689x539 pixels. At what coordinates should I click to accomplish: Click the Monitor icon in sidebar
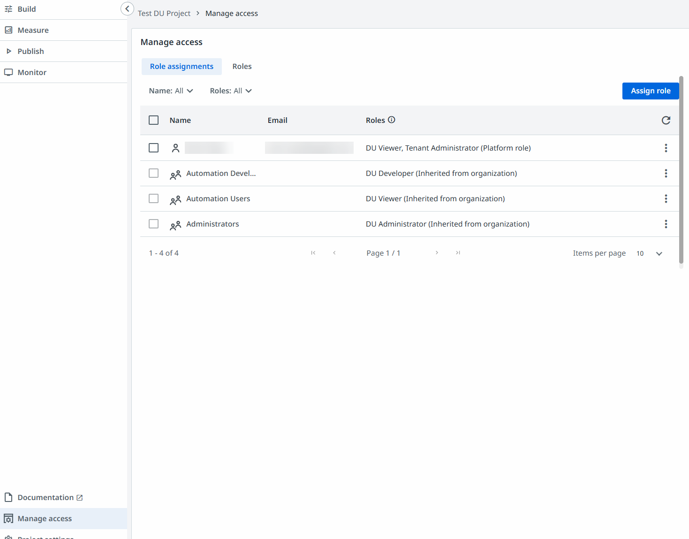coord(8,72)
